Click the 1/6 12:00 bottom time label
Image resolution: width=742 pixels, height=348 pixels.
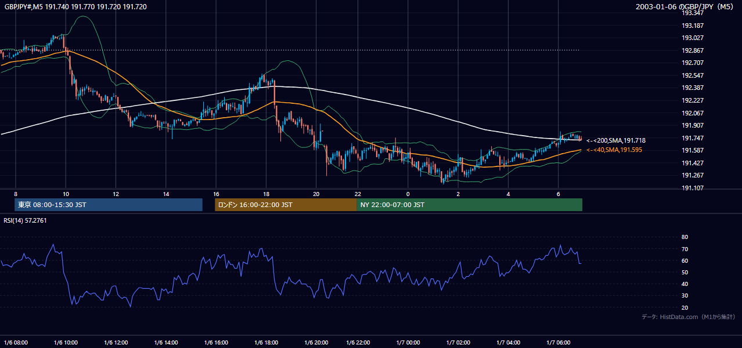(116, 342)
